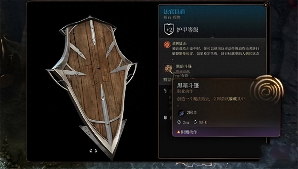This screenshot has height=169, width=298.
Task: Click the 附赠动作 footer label
Action: click(x=189, y=132)
